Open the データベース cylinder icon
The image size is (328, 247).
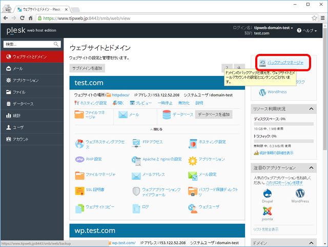[x=167, y=115]
